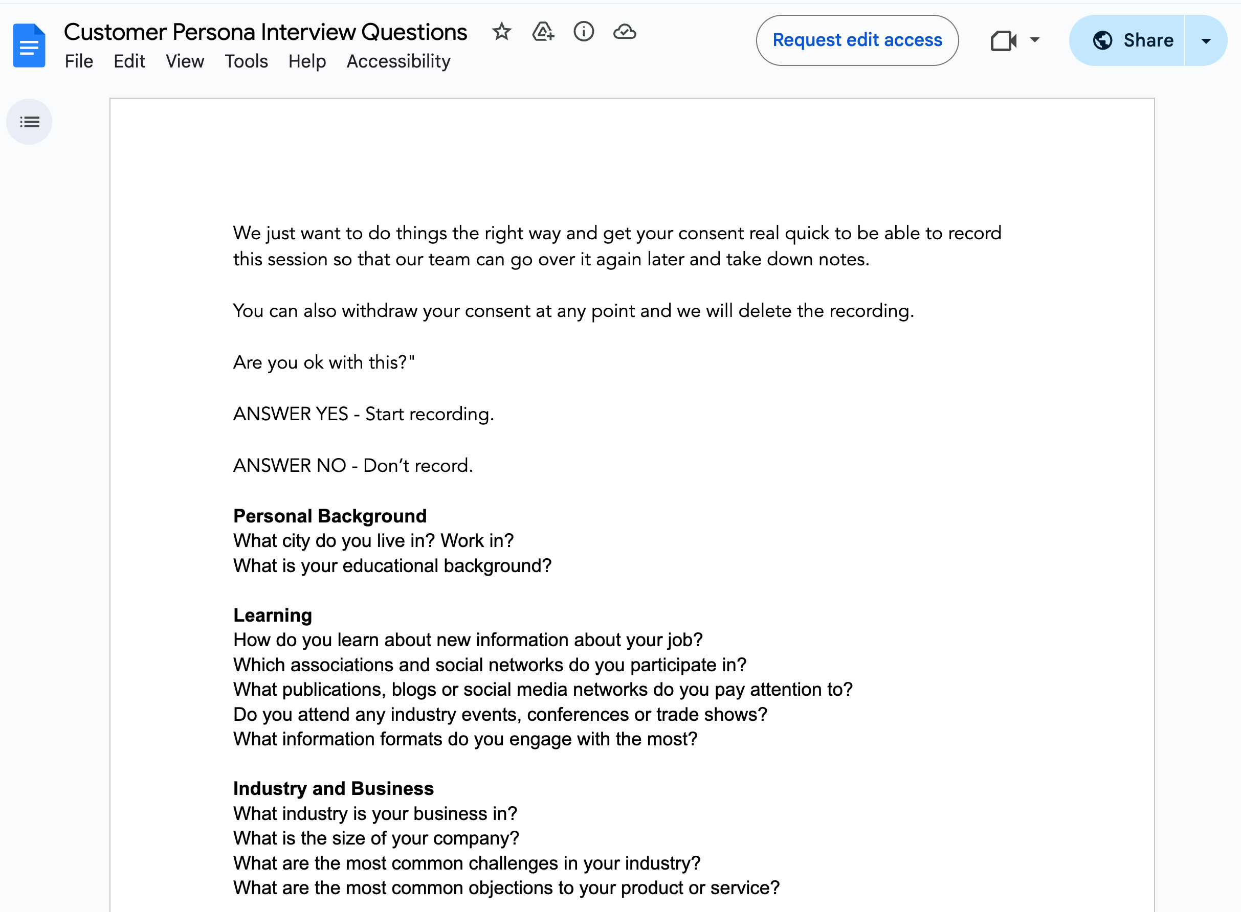Expand the Share button dropdown arrow
This screenshot has height=912, width=1241.
click(1206, 40)
